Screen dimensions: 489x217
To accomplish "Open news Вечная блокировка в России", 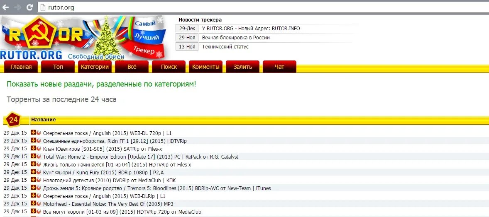I will pyautogui.click(x=236, y=37).
